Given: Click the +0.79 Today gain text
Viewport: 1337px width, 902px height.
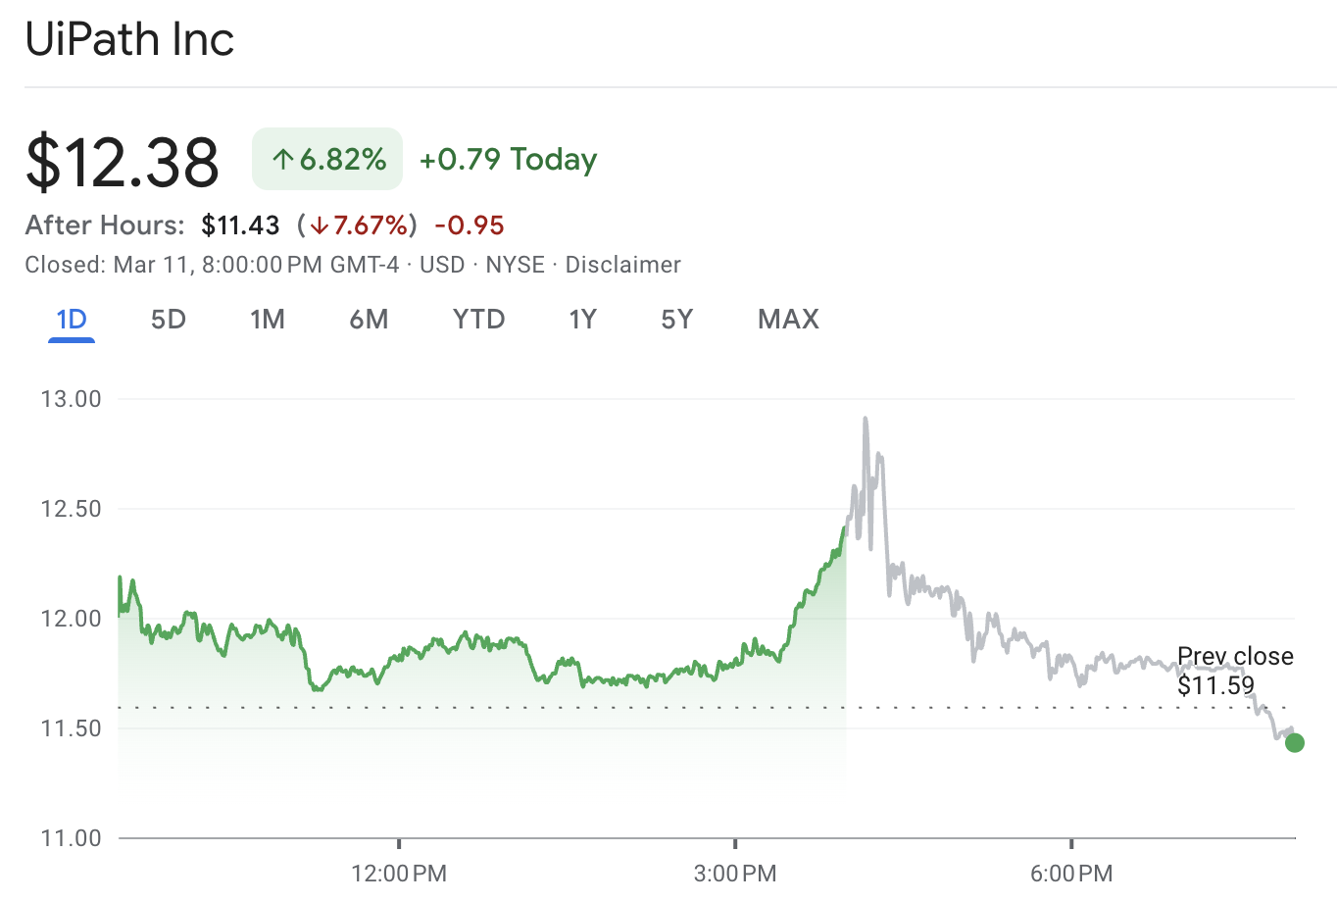Looking at the screenshot, I should 508,159.
